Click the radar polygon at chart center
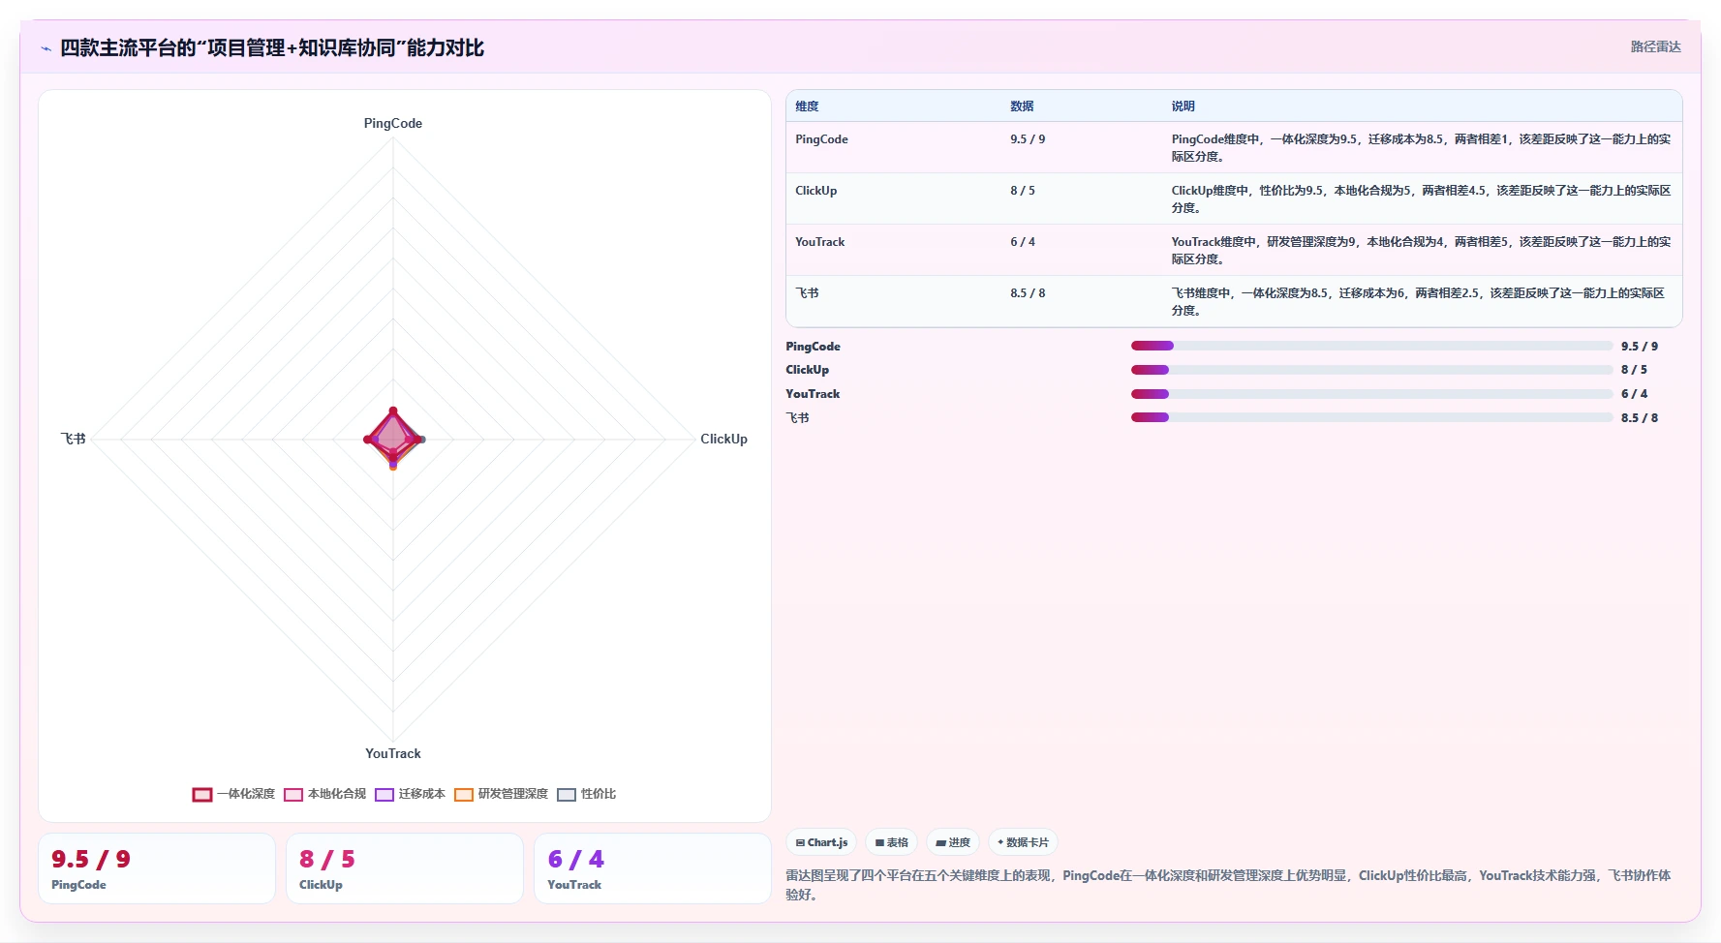 [393, 439]
